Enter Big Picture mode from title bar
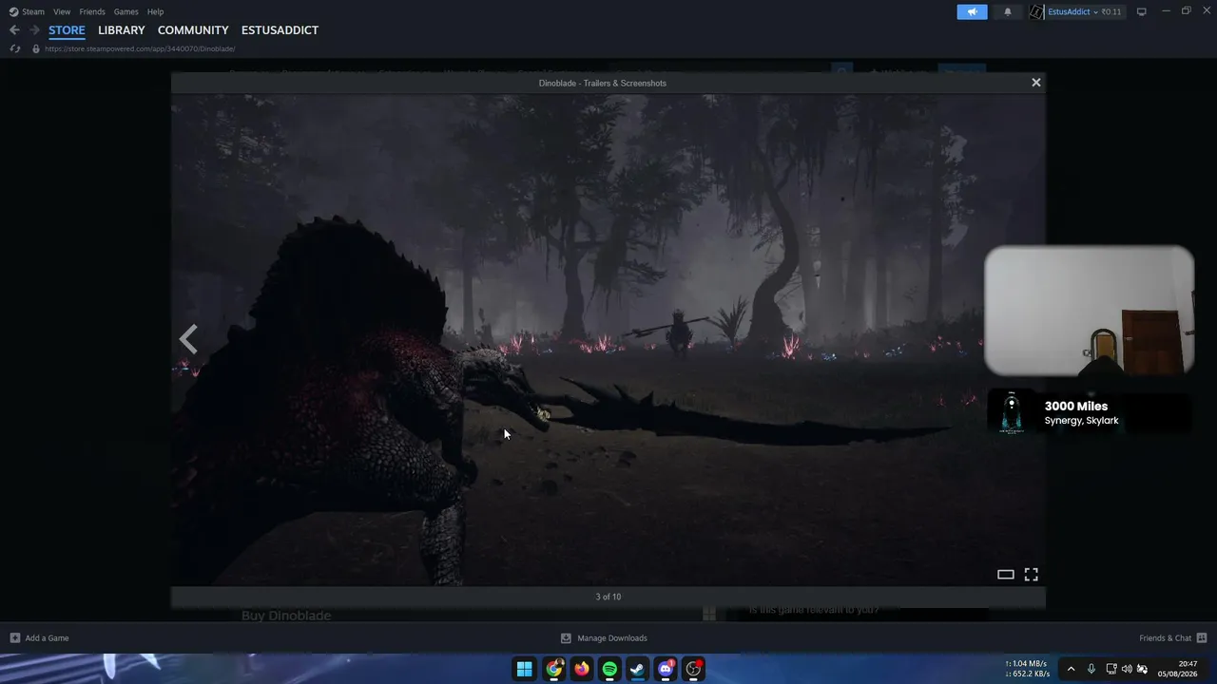 1142,11
